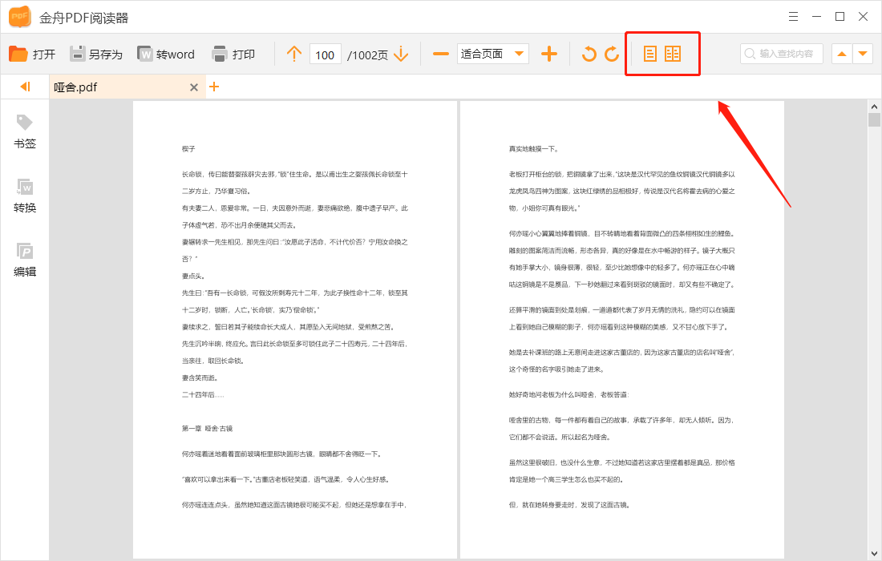Open the 书签 bookmarks panel

click(24, 131)
